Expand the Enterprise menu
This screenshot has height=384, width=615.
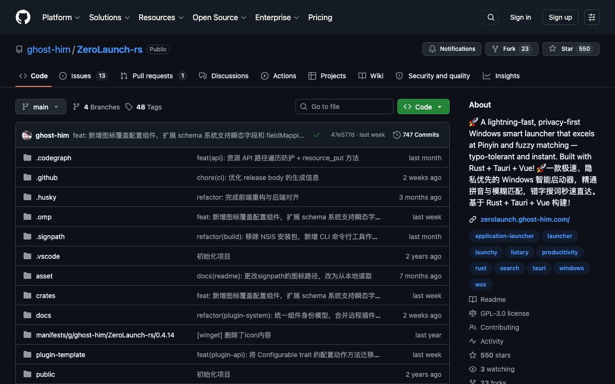coord(277,17)
